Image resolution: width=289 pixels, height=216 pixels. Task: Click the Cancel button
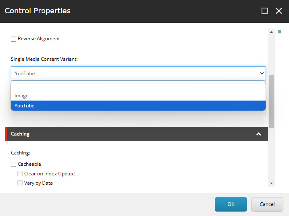coord(267,204)
